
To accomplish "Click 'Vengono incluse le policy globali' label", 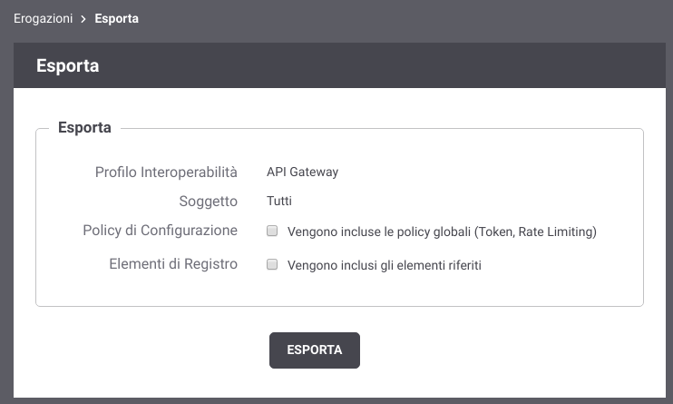I will point(378,232).
